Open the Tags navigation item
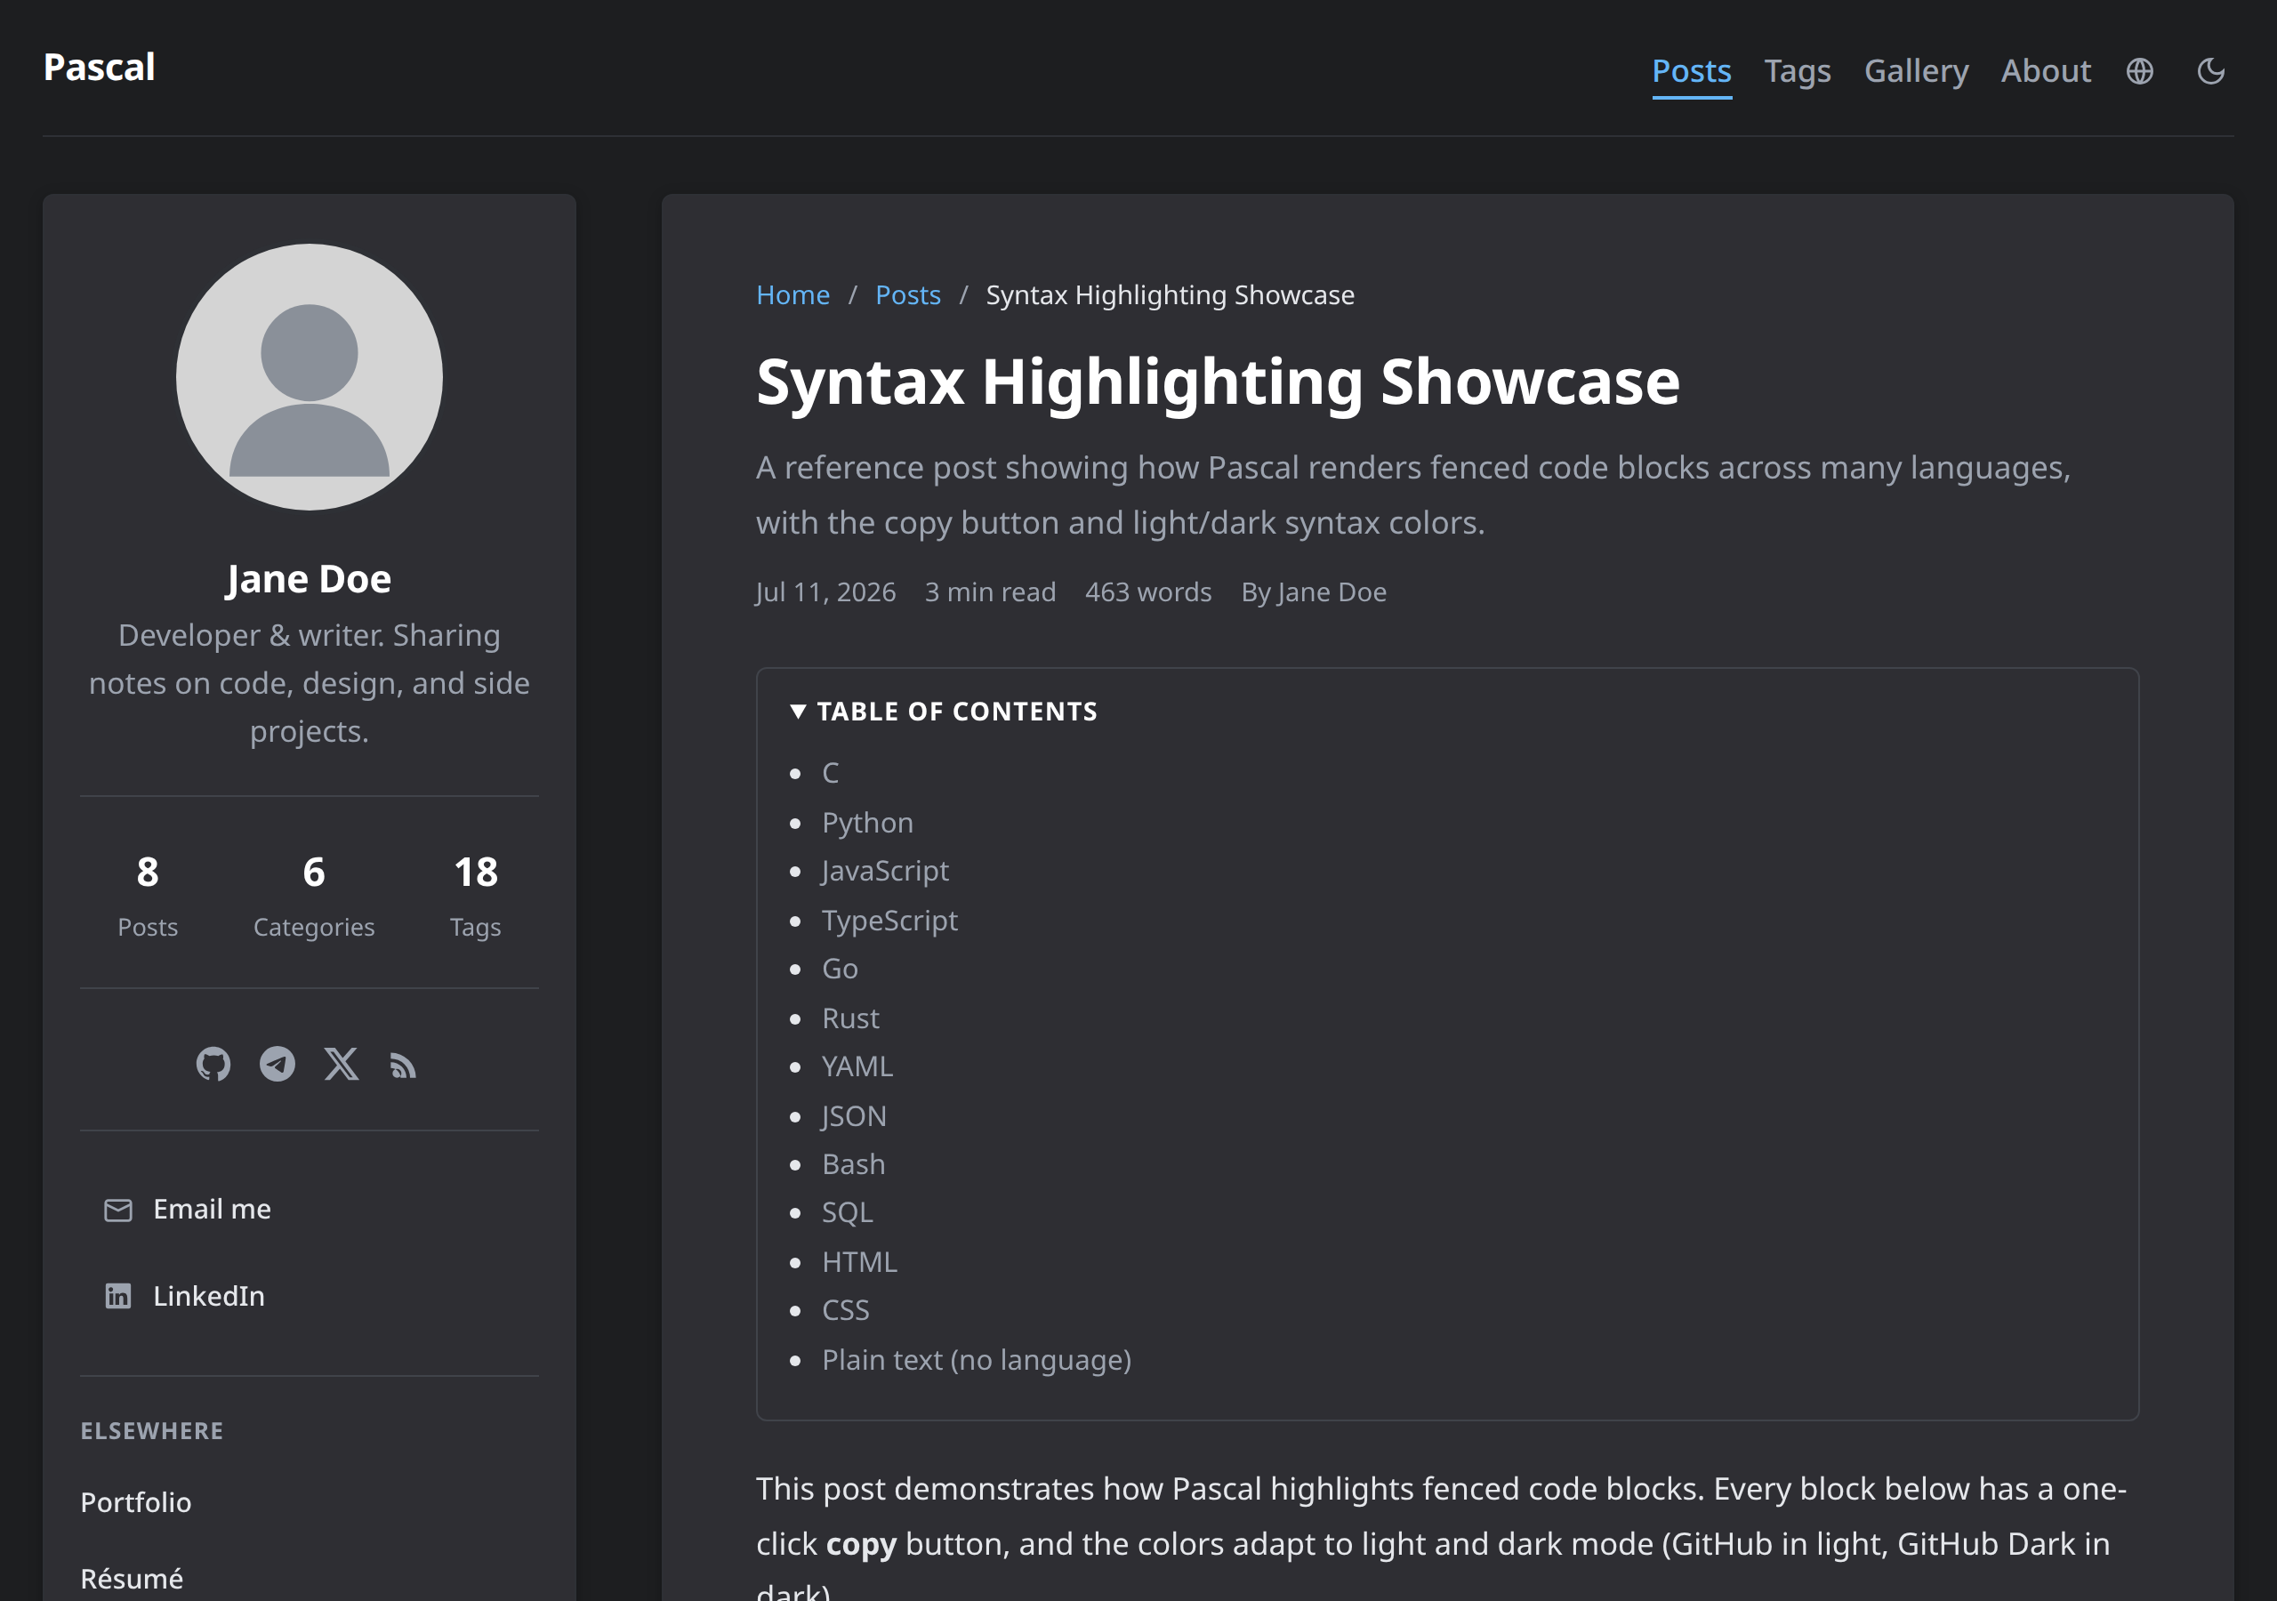The height and width of the screenshot is (1601, 2277). (x=1797, y=71)
